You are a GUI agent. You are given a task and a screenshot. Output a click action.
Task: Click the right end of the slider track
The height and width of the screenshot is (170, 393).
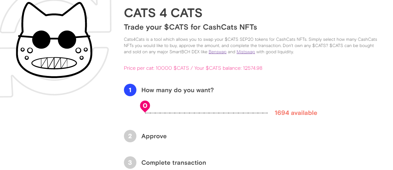pos(268,113)
